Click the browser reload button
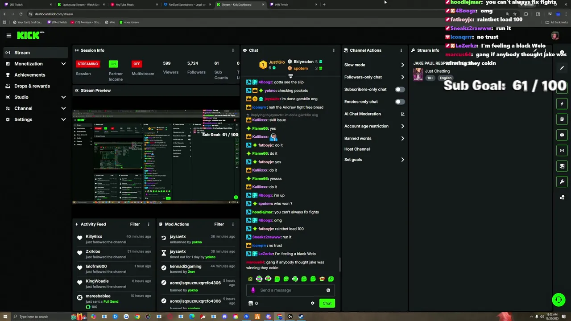Image resolution: width=571 pixels, height=321 pixels. tap(21, 14)
